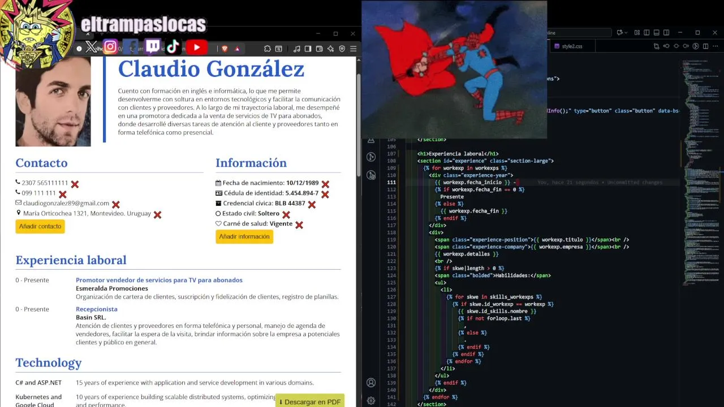Open the browser extensions puzzle icon

[268, 49]
